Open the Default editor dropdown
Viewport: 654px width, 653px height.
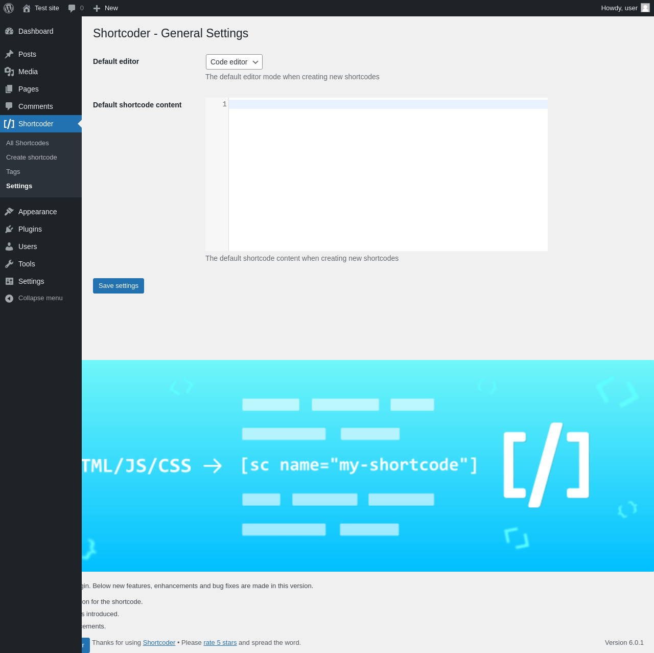[x=234, y=62]
